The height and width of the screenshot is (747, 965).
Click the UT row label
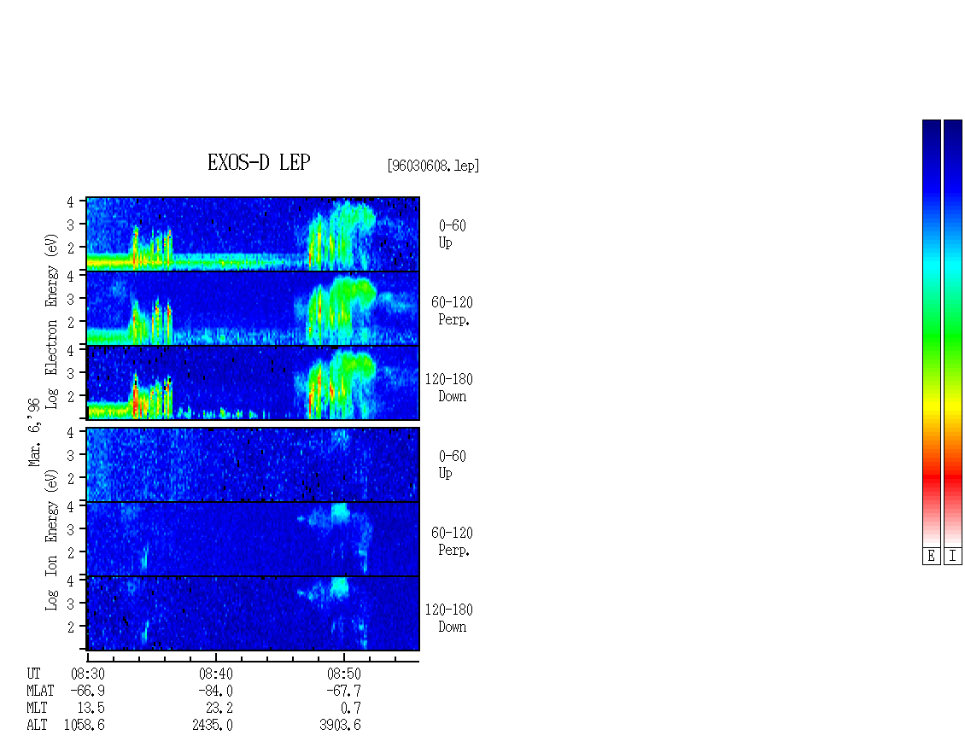33,674
